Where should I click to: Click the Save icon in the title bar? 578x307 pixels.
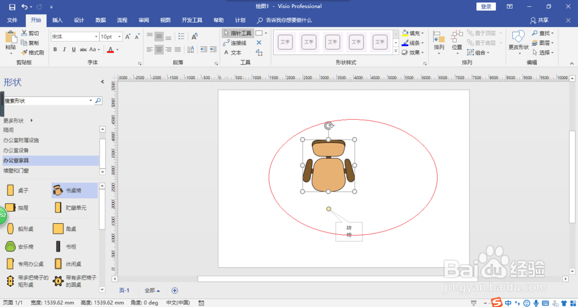coord(12,6)
